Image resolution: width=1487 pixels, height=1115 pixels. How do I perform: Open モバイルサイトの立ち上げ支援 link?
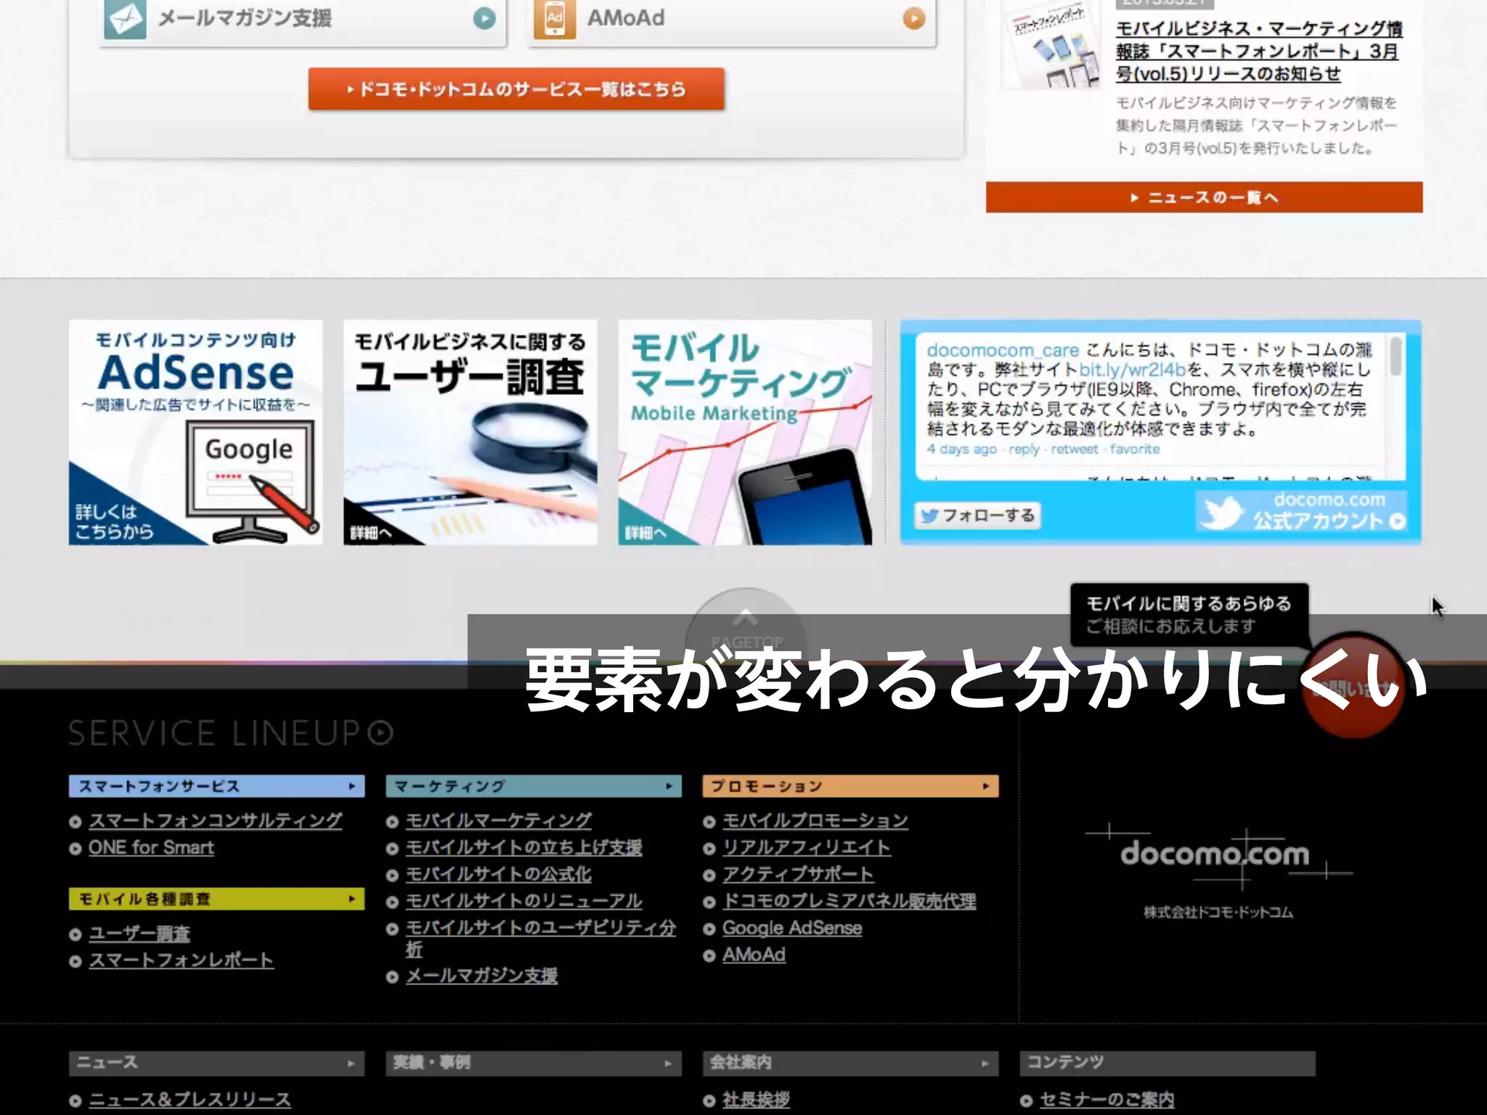(x=524, y=847)
